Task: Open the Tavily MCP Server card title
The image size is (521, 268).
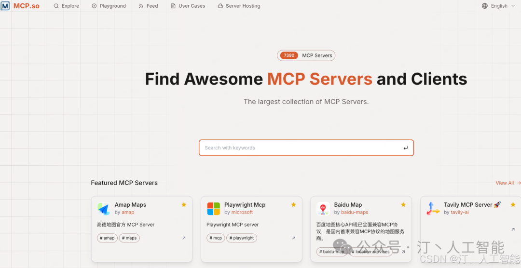Action: (x=472, y=205)
